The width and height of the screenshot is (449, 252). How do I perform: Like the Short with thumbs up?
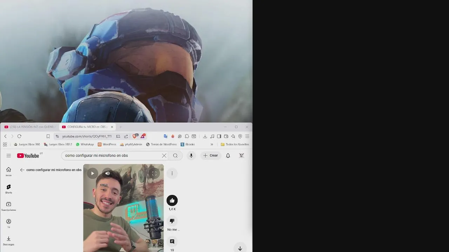coord(172,201)
